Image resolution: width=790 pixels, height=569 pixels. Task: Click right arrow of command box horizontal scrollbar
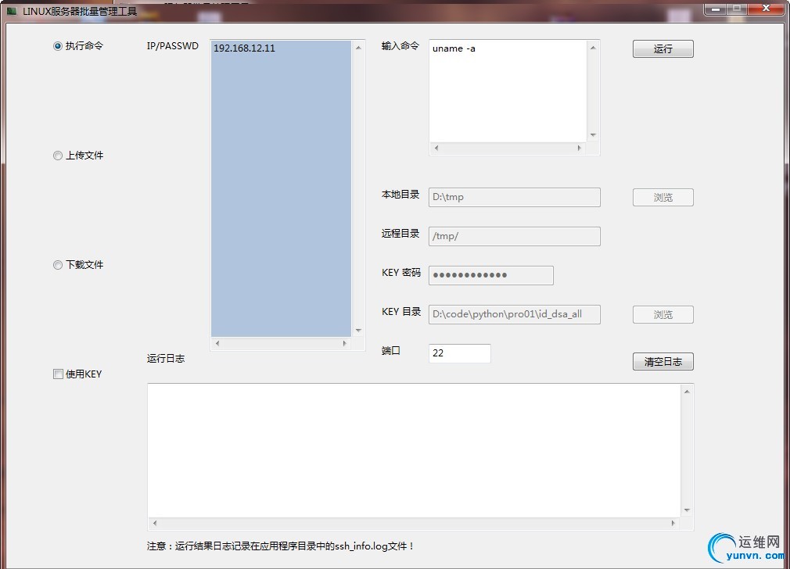pos(580,148)
